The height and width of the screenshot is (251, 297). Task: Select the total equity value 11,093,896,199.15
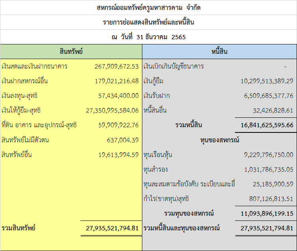pyautogui.click(x=267, y=214)
